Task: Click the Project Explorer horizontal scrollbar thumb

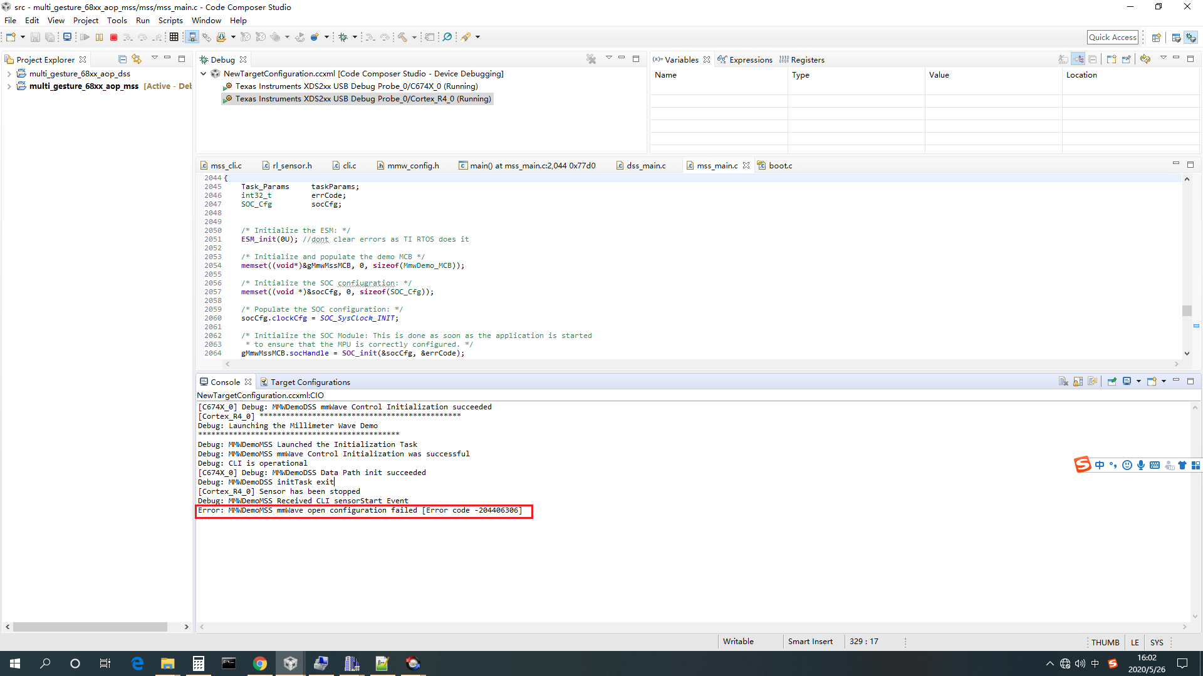Action: tap(90, 627)
